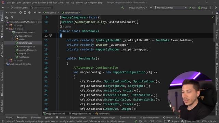Open the Refactor menu
The width and height of the screenshot is (219, 123).
(x=42, y=3)
